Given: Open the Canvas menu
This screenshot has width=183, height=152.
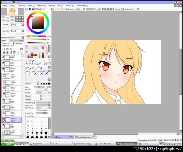Looking at the screenshot, I should [x=21, y=5].
